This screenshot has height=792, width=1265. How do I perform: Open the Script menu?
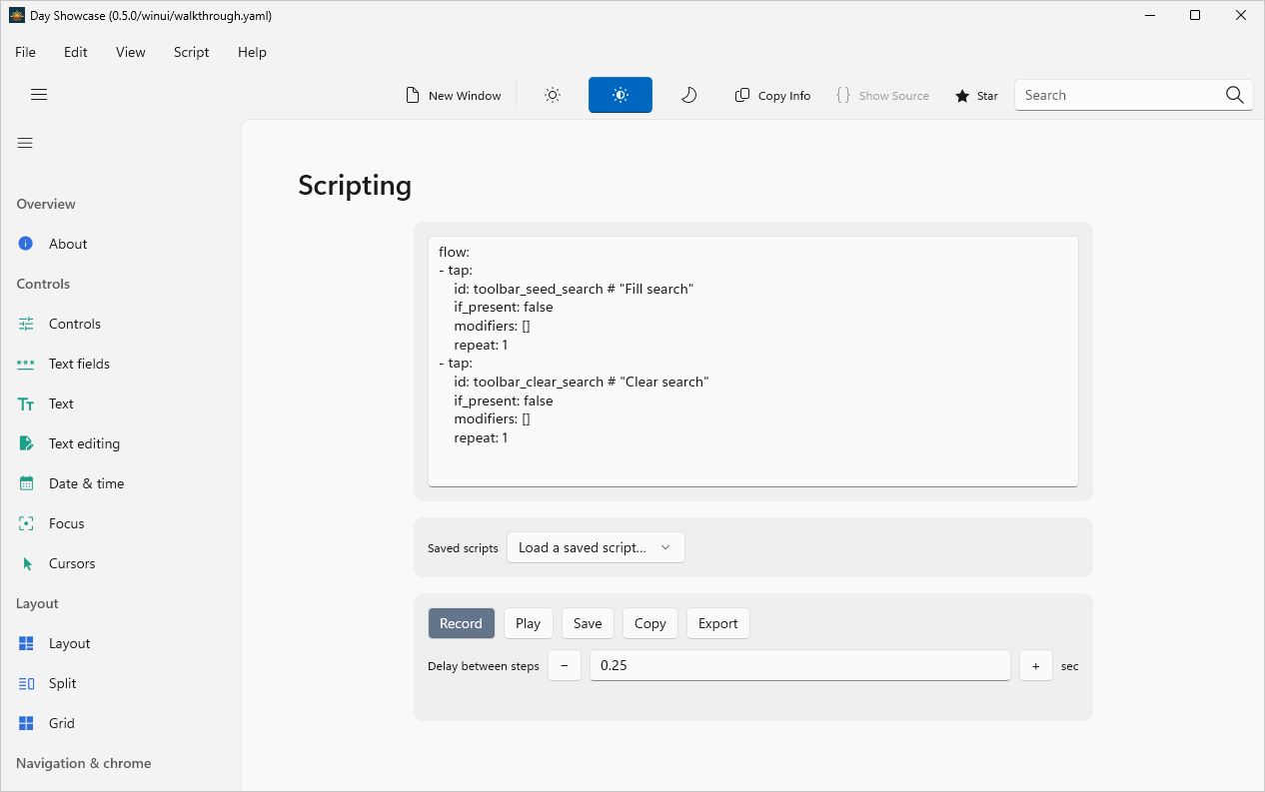click(191, 52)
